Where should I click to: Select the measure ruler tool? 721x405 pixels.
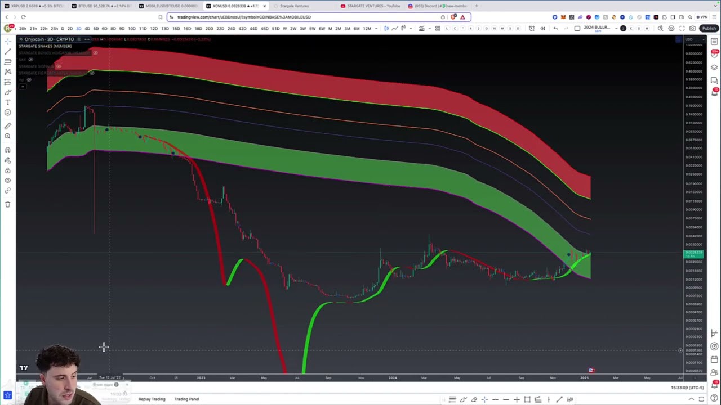(7, 126)
